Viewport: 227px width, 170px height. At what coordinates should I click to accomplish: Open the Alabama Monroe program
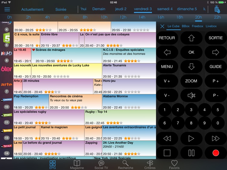coord(129,102)
